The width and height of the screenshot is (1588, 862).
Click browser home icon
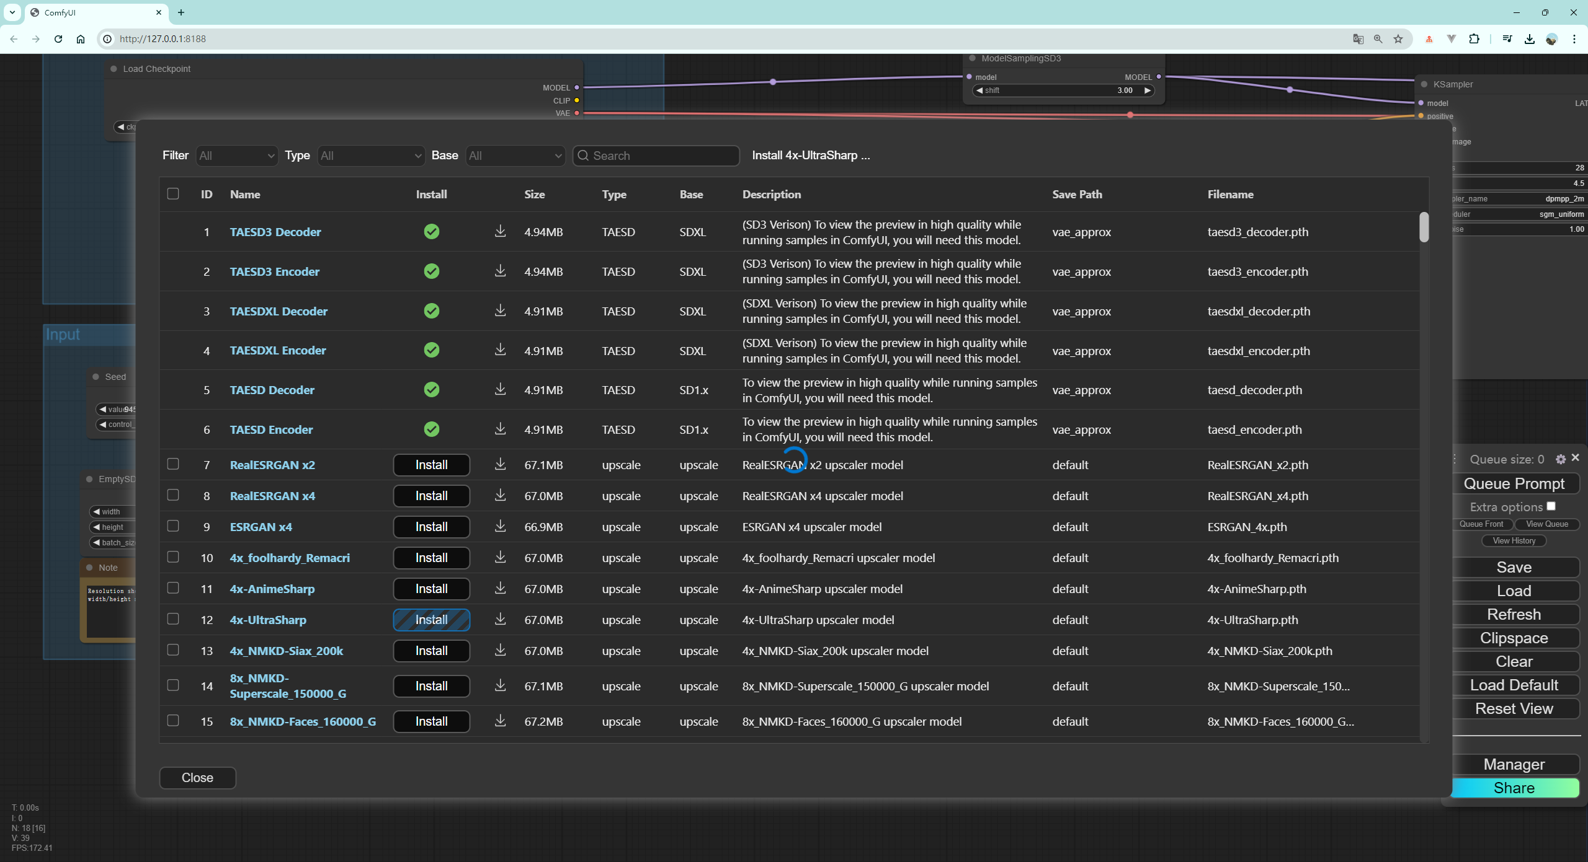(x=81, y=39)
